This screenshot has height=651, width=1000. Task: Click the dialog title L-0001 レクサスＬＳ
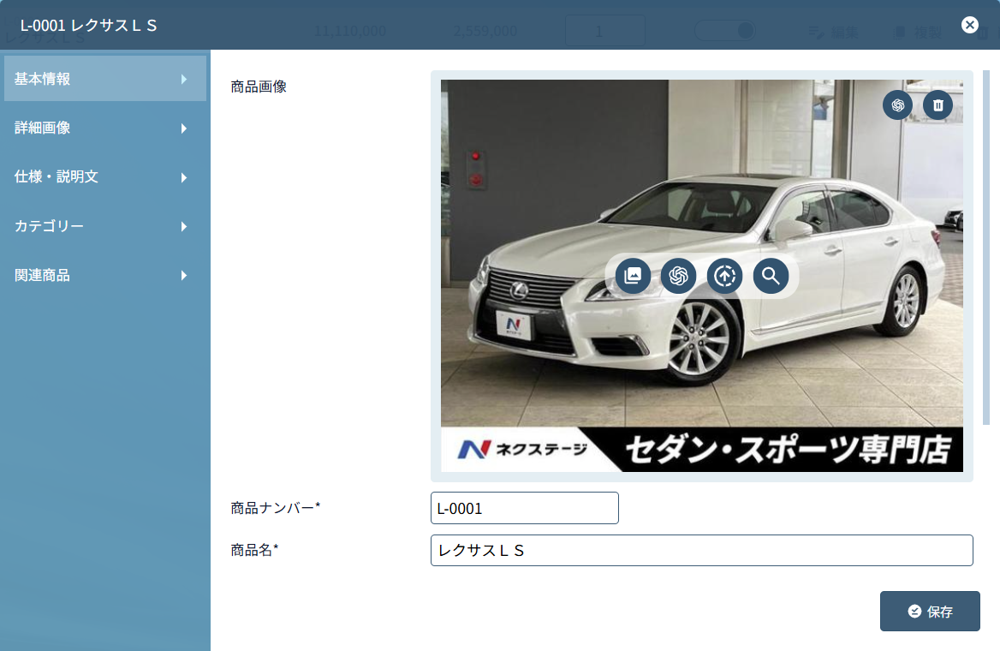(x=89, y=26)
